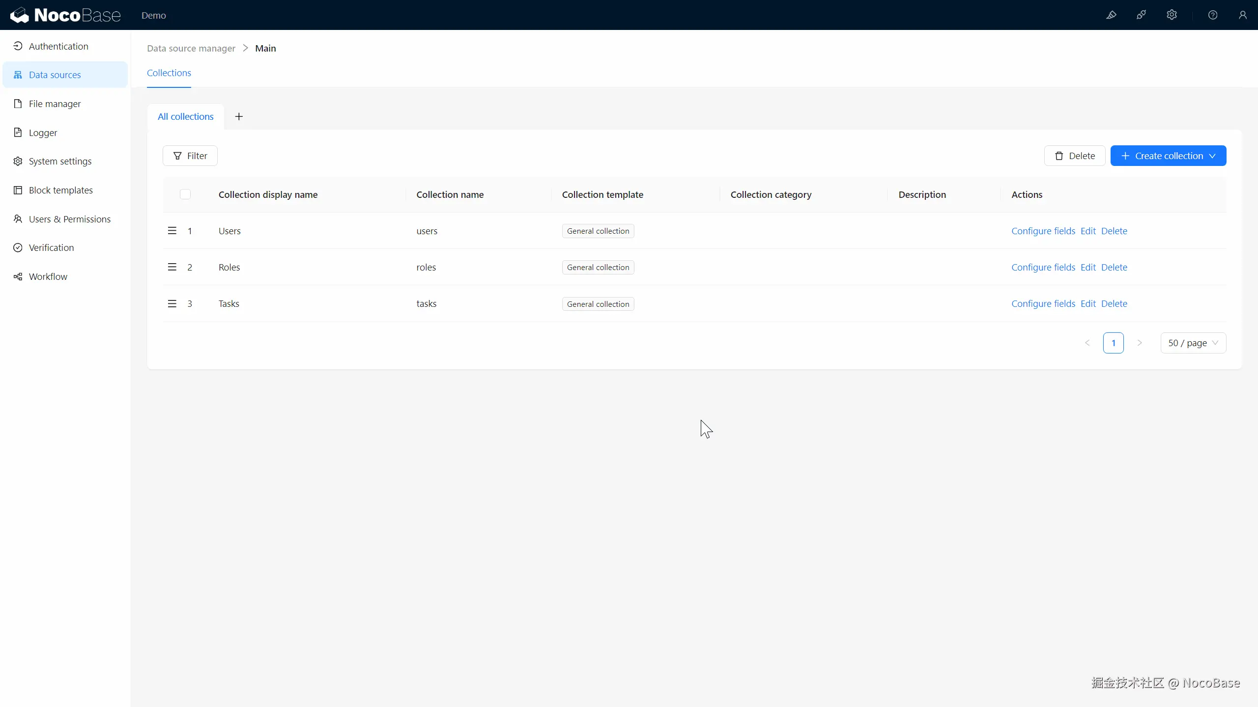Open the help question mark icon

click(x=1213, y=15)
